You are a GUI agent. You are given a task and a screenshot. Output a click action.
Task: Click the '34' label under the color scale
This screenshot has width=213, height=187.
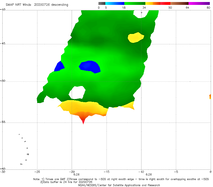tap(144, 8)
